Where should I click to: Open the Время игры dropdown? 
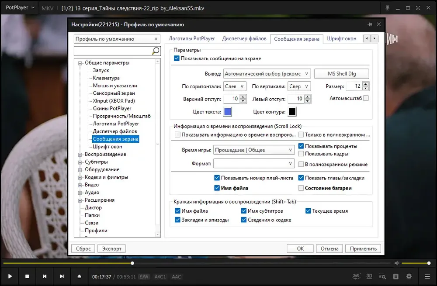click(254, 150)
